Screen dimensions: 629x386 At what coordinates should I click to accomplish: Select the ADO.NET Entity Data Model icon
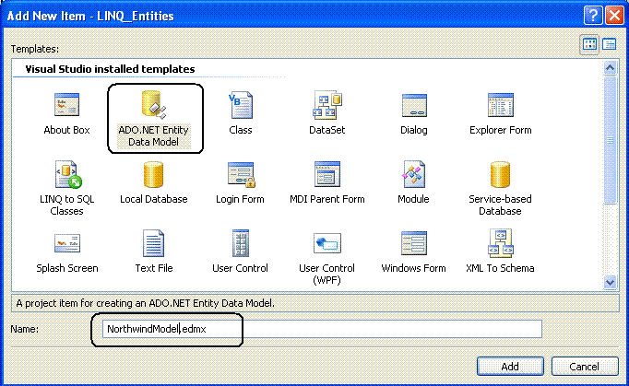(154, 105)
